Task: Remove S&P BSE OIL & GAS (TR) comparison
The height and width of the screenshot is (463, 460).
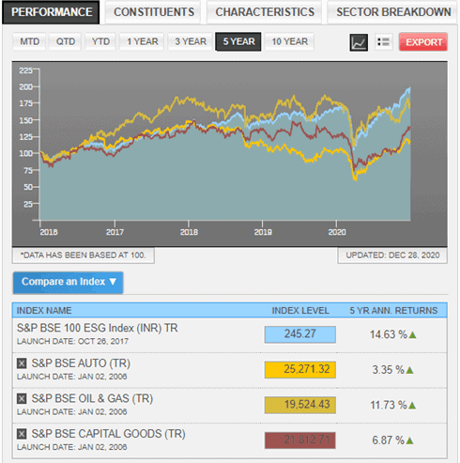Action: tap(22, 399)
